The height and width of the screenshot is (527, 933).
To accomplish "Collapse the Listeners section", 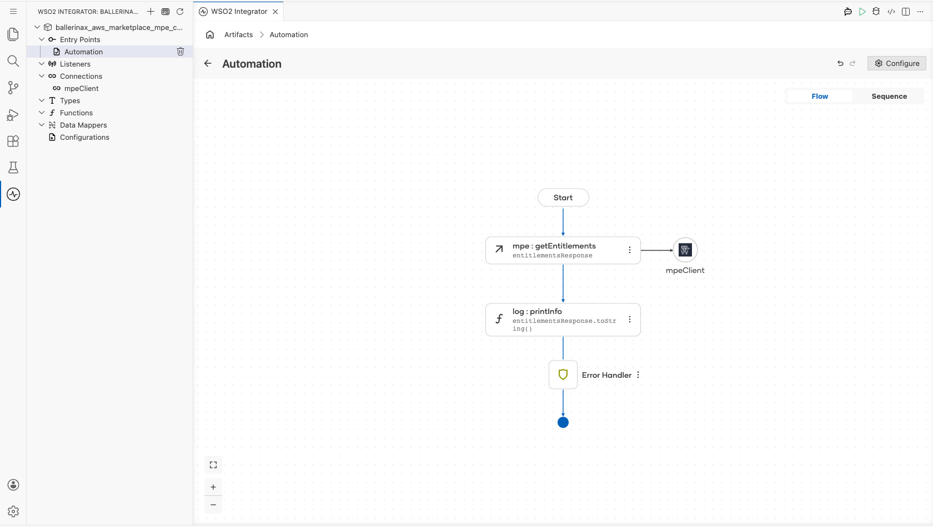I will coord(42,64).
